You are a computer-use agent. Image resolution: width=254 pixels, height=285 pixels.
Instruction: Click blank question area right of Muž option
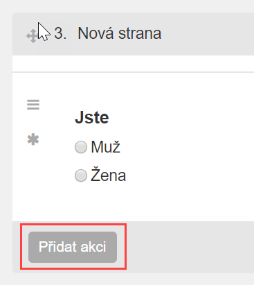[187, 147]
